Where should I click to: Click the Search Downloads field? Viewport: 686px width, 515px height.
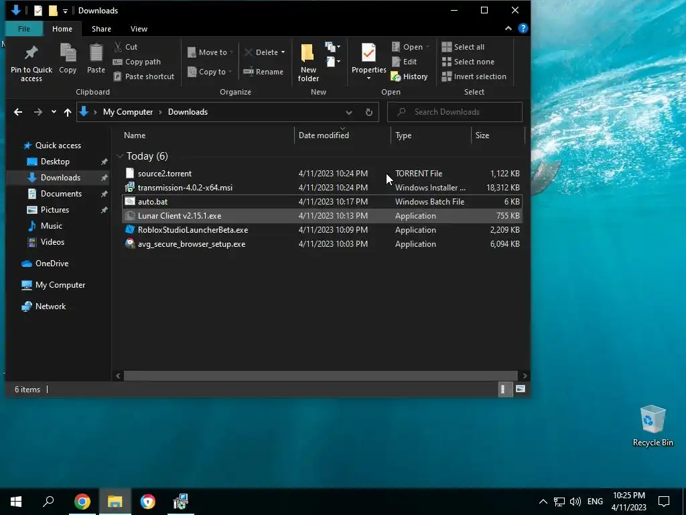tap(455, 112)
